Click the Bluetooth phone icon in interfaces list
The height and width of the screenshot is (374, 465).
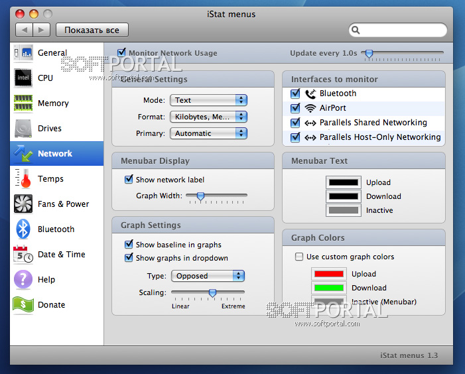pyautogui.click(x=310, y=94)
